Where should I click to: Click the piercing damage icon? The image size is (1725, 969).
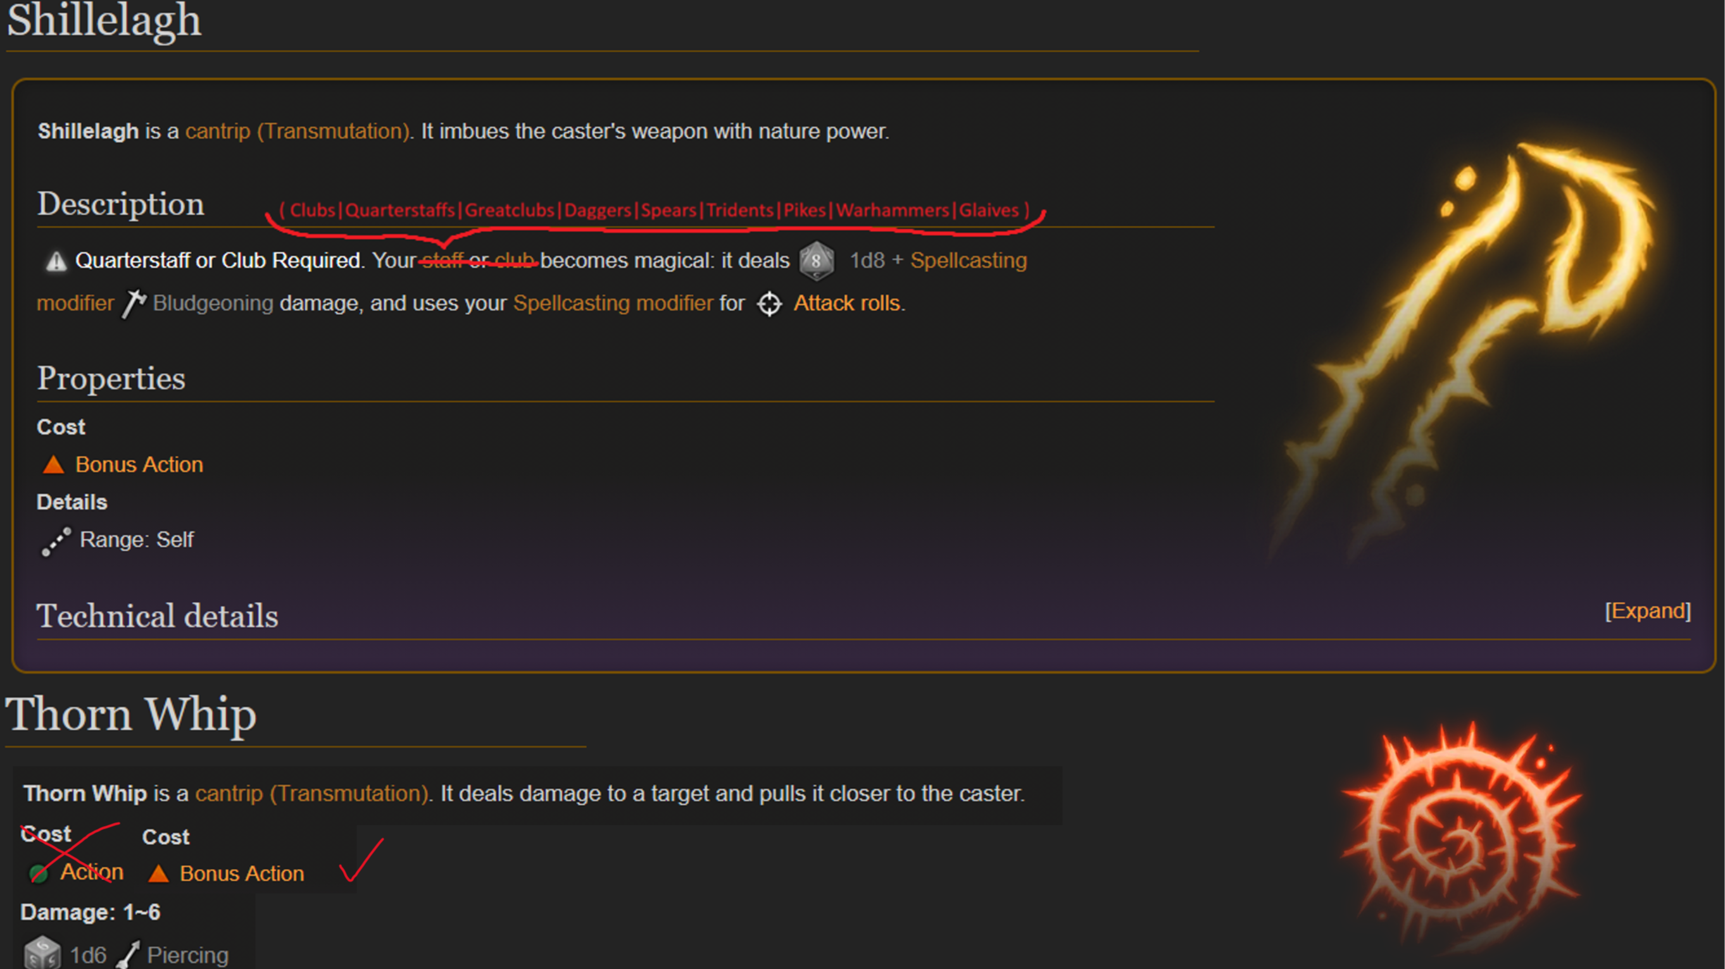128,954
